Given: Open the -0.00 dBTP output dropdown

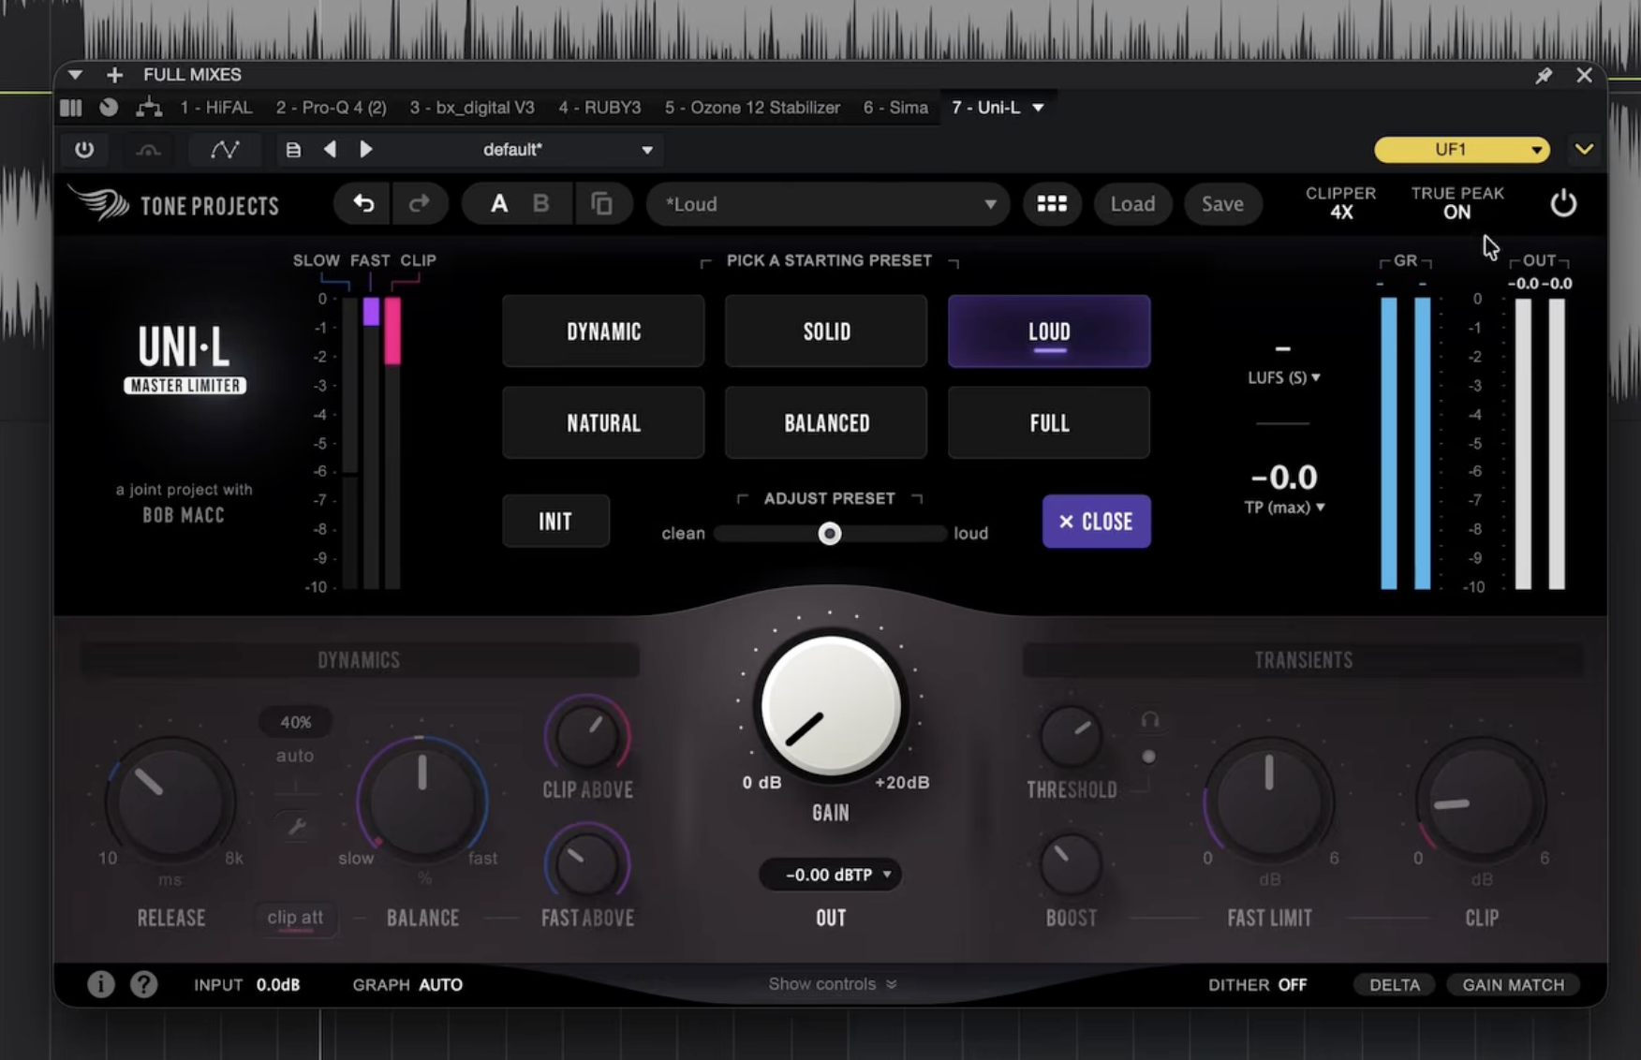Looking at the screenshot, I should pos(830,875).
